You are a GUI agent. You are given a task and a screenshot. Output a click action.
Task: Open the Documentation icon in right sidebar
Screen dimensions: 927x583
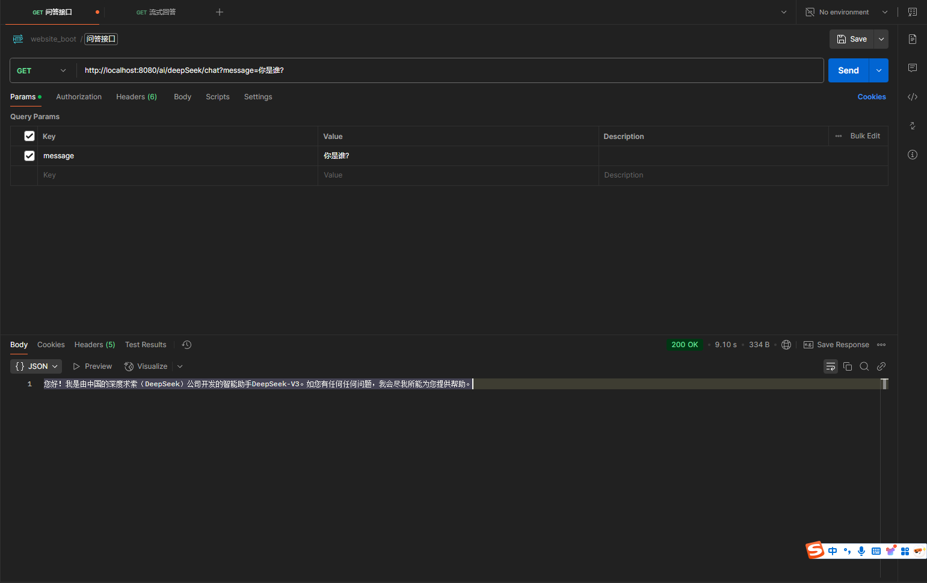point(912,39)
